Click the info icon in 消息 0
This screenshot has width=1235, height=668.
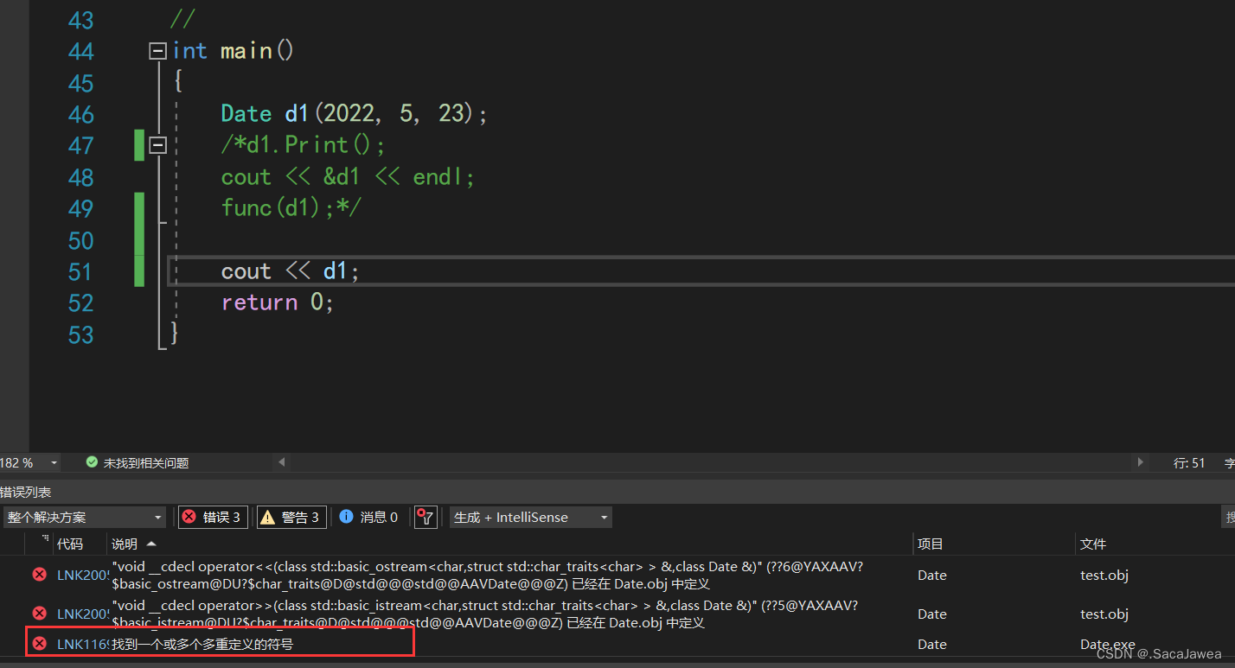346,516
